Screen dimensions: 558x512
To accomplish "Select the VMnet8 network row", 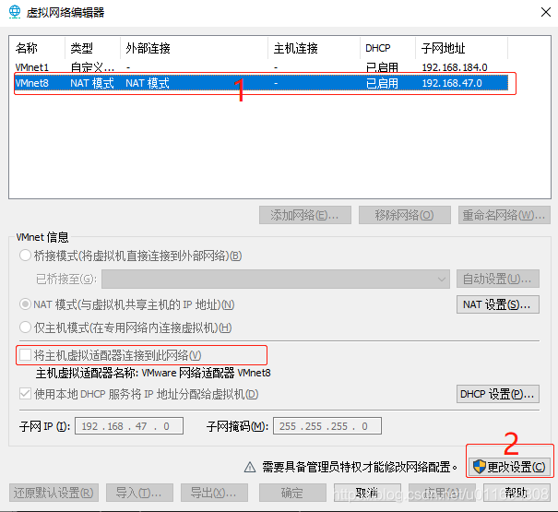I will coord(261,83).
